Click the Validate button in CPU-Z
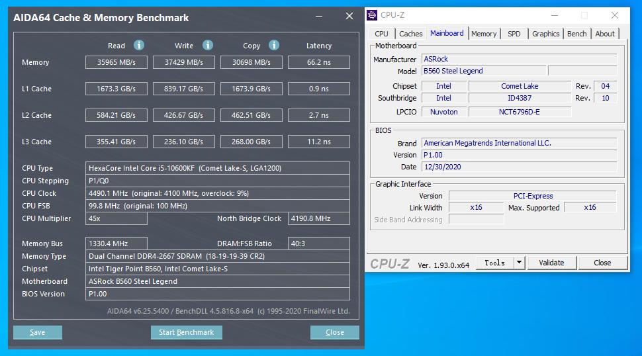This screenshot has width=642, height=356. click(551, 263)
